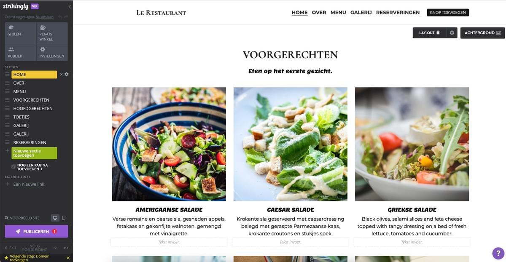Image resolution: width=506 pixels, height=262 pixels.
Task: Open the Instellingen settings panel
Action: pos(52,53)
